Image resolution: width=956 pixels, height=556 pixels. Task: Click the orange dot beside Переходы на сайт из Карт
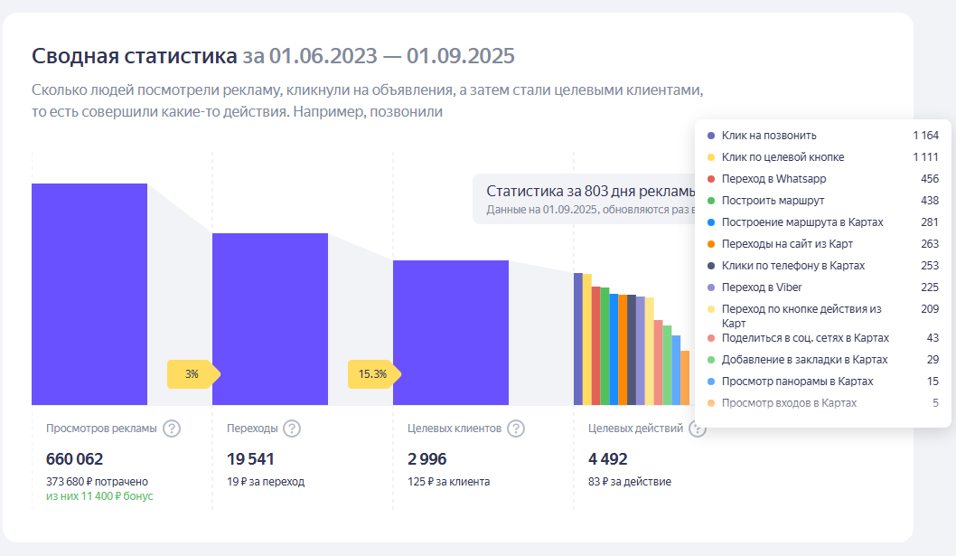pyautogui.click(x=711, y=244)
